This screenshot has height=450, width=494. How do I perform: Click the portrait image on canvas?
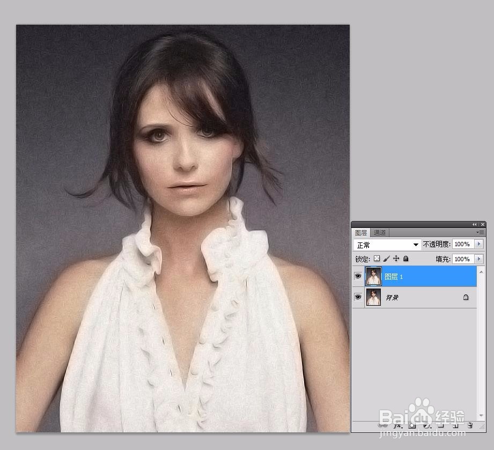pyautogui.click(x=183, y=228)
